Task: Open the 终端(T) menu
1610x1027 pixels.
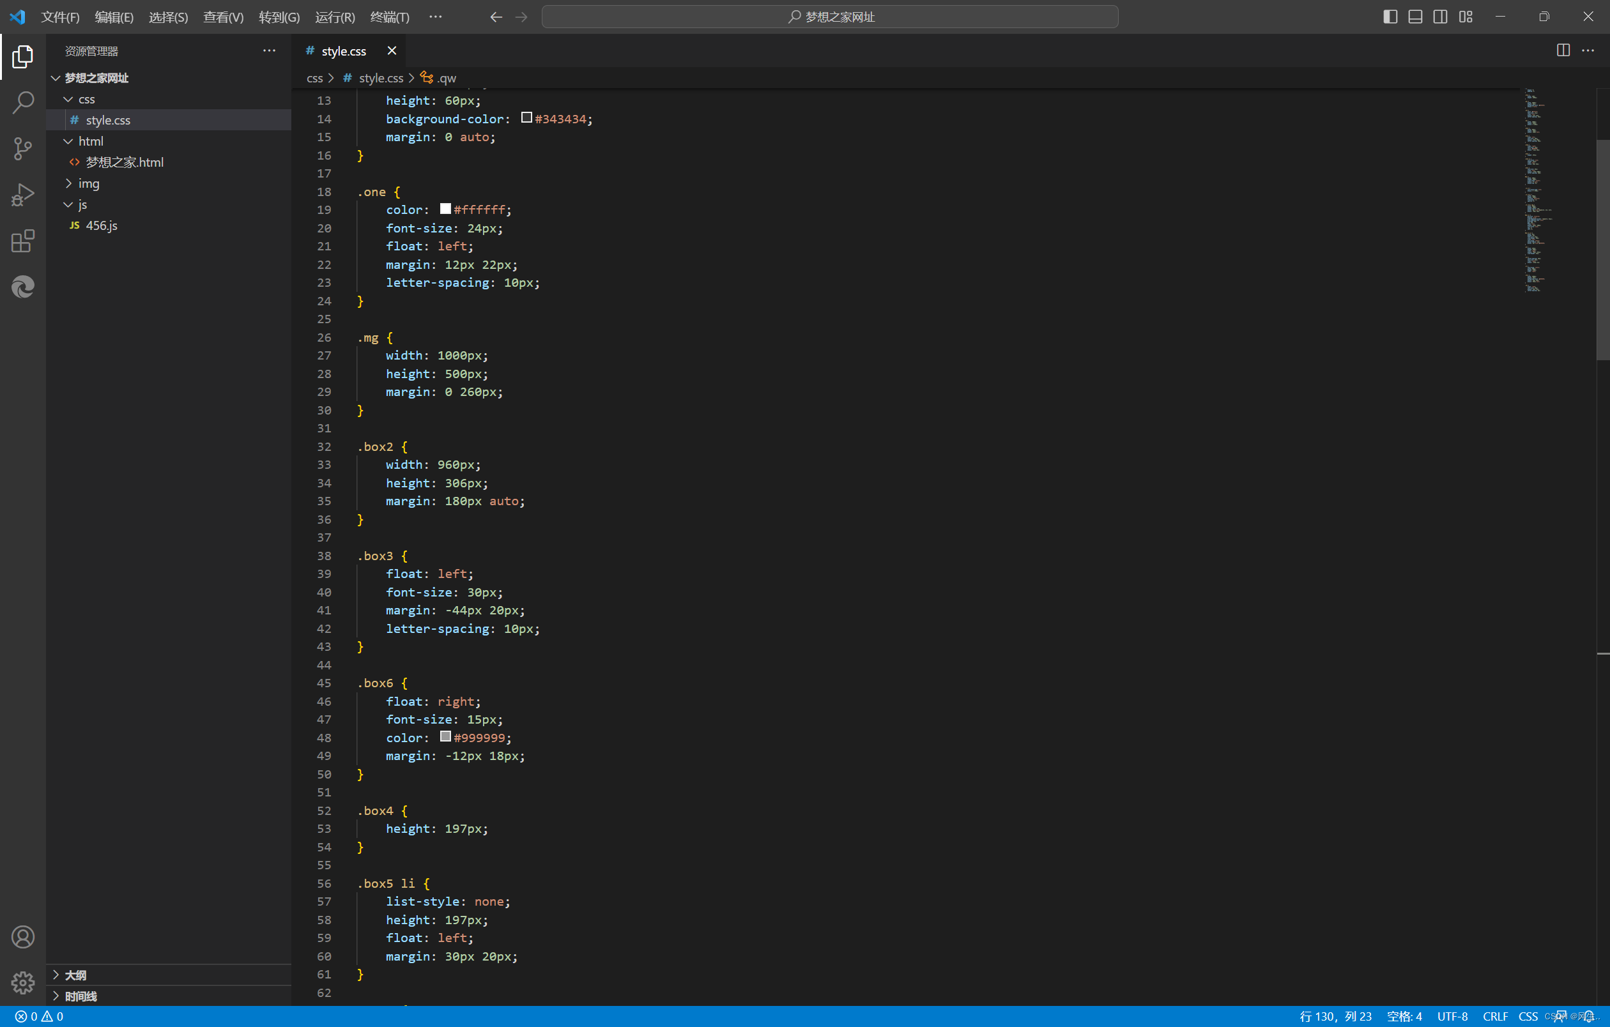Action: [x=389, y=17]
